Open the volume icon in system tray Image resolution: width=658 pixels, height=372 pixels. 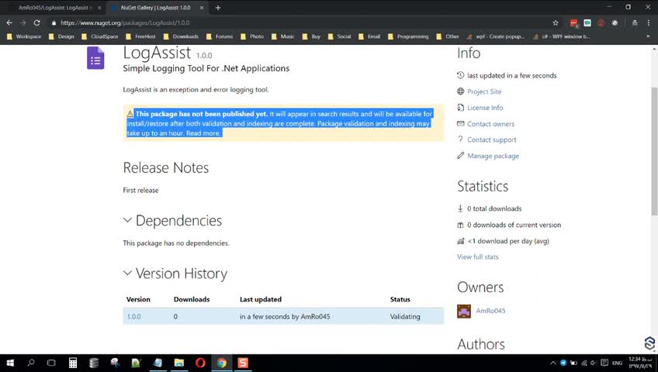pyautogui.click(x=594, y=363)
